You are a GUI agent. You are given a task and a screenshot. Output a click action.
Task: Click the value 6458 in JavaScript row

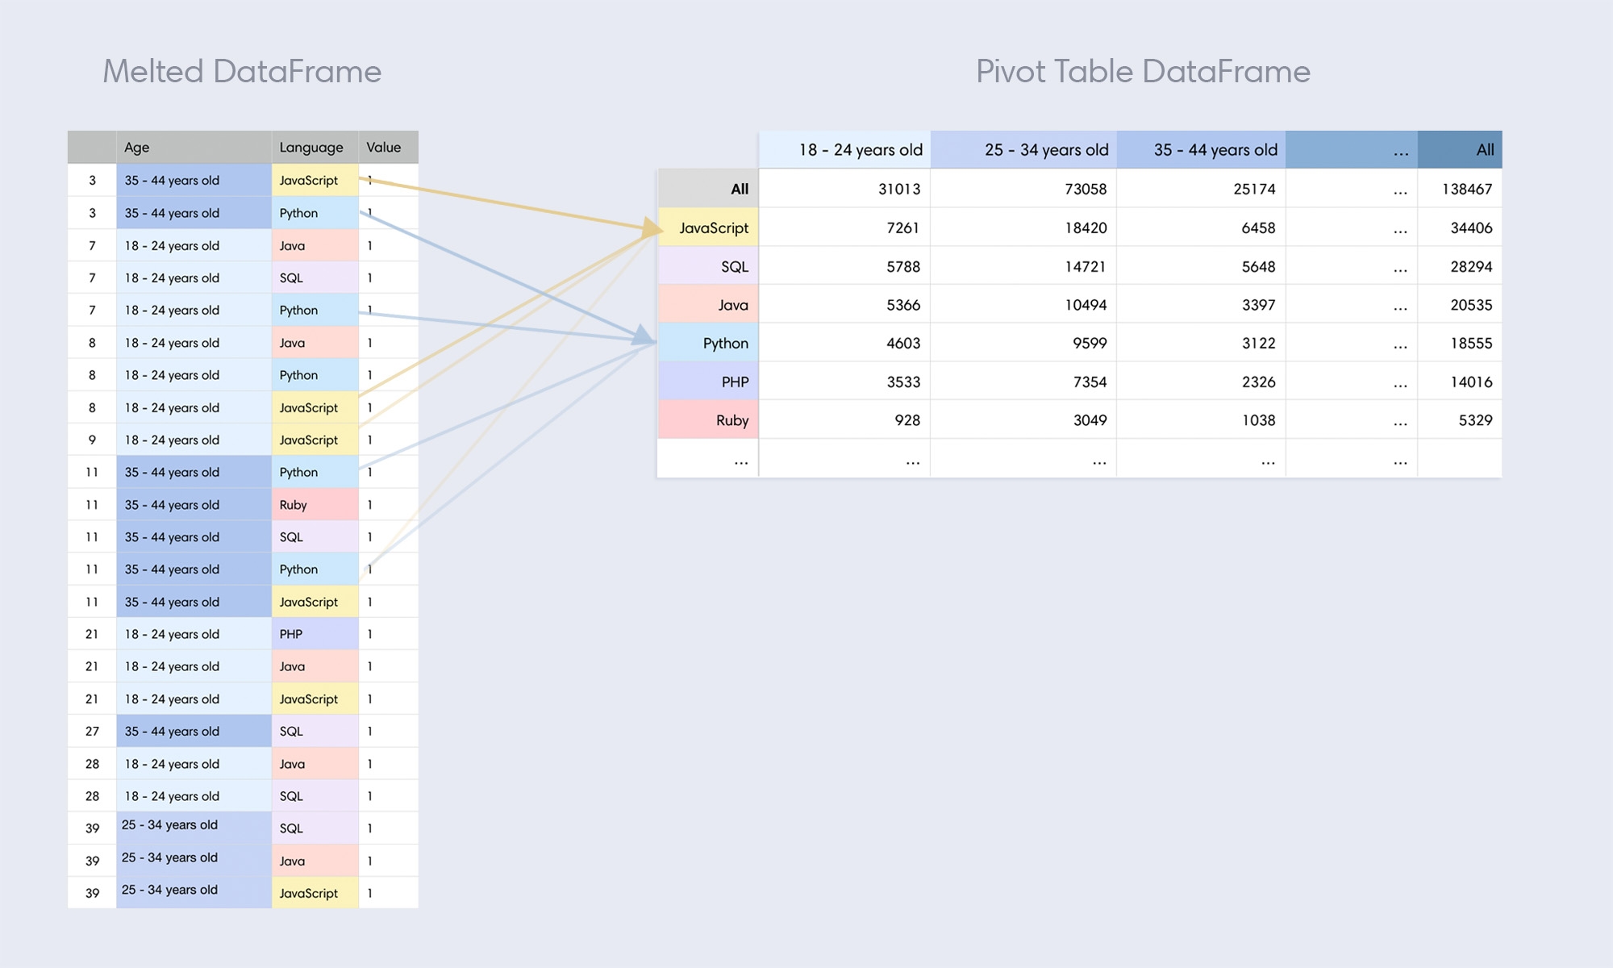(x=1258, y=227)
